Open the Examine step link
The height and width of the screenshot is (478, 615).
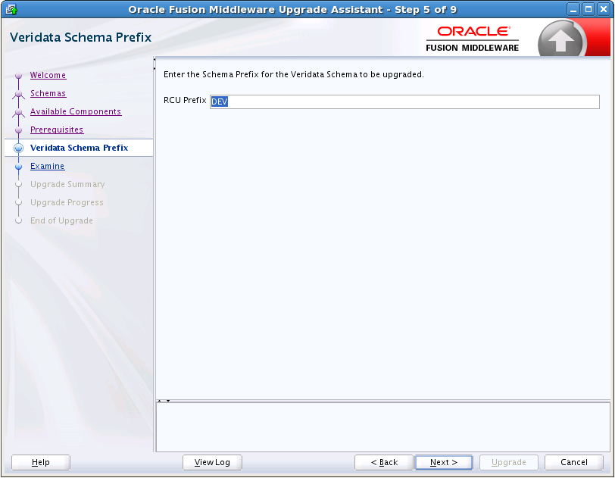tap(47, 166)
